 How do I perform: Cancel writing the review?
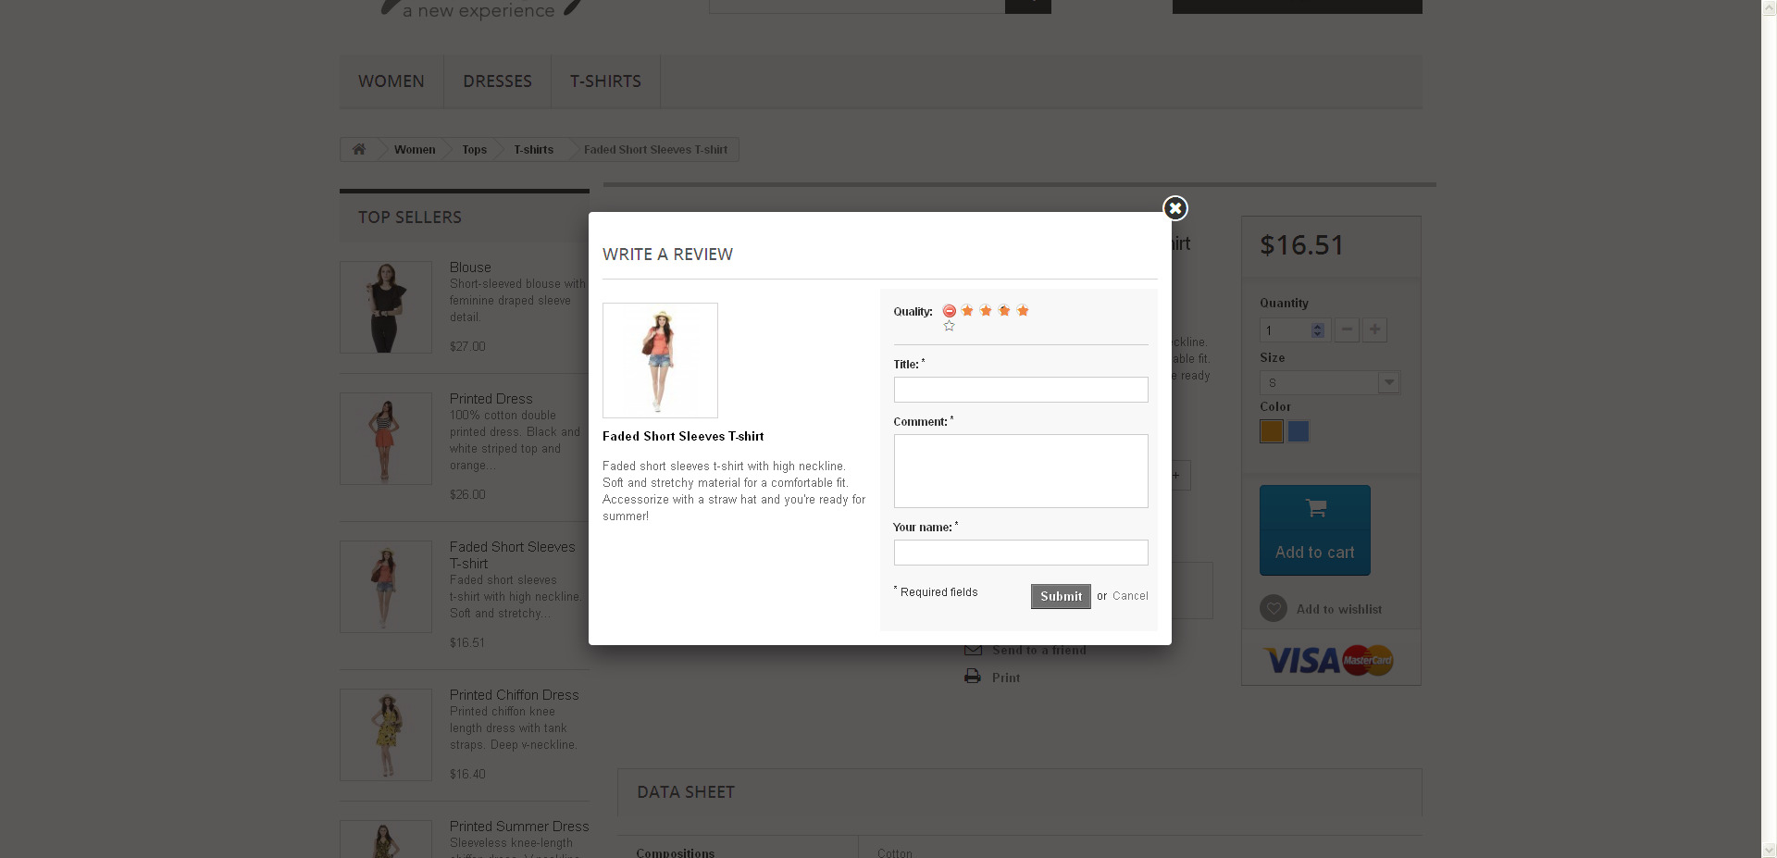pyautogui.click(x=1130, y=596)
